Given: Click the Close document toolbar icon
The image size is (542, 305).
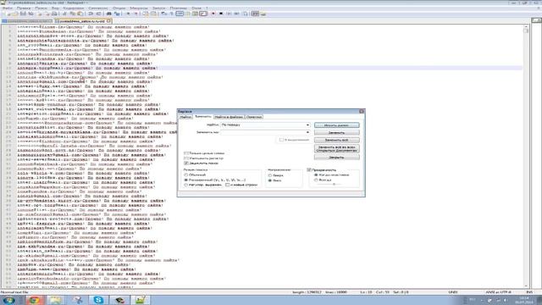Looking at the screenshot, I should pyautogui.click(x=39, y=14).
